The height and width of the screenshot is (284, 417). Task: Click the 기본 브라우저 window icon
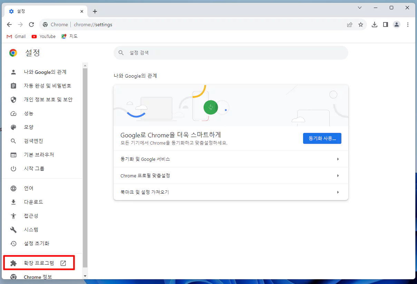(x=13, y=155)
